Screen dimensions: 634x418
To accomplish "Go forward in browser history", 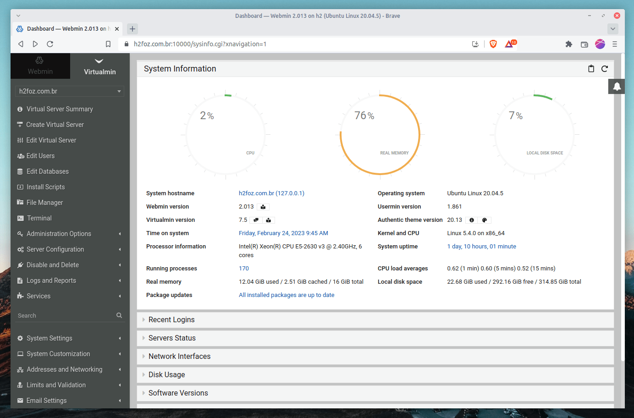I will click(x=35, y=44).
